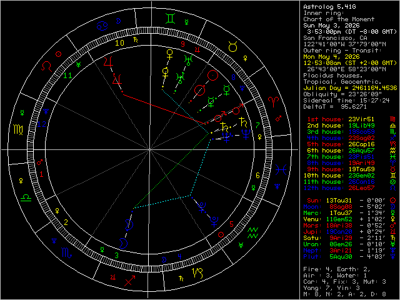Click house number 10 on the wheel

(x=119, y=43)
